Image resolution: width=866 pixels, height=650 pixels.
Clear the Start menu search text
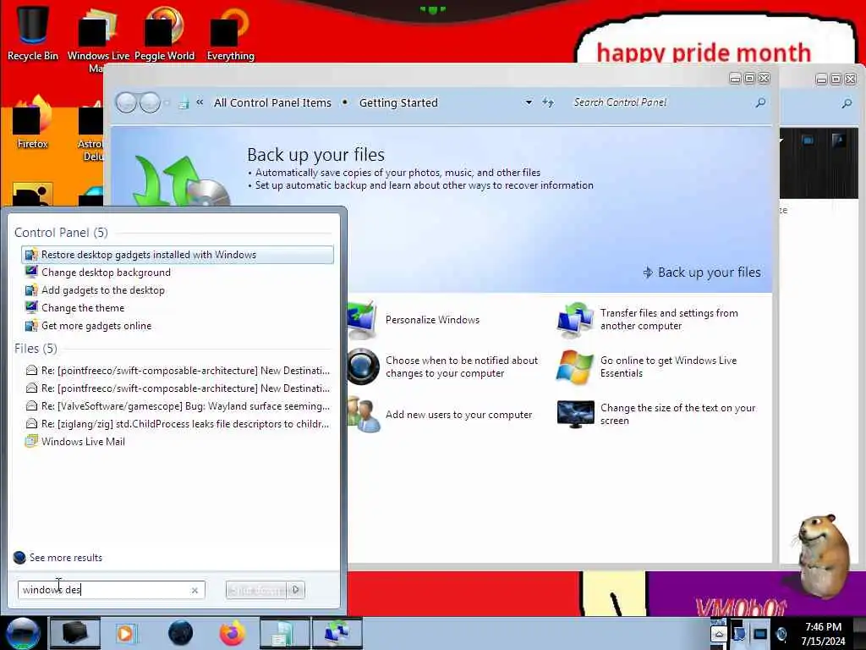click(x=195, y=590)
